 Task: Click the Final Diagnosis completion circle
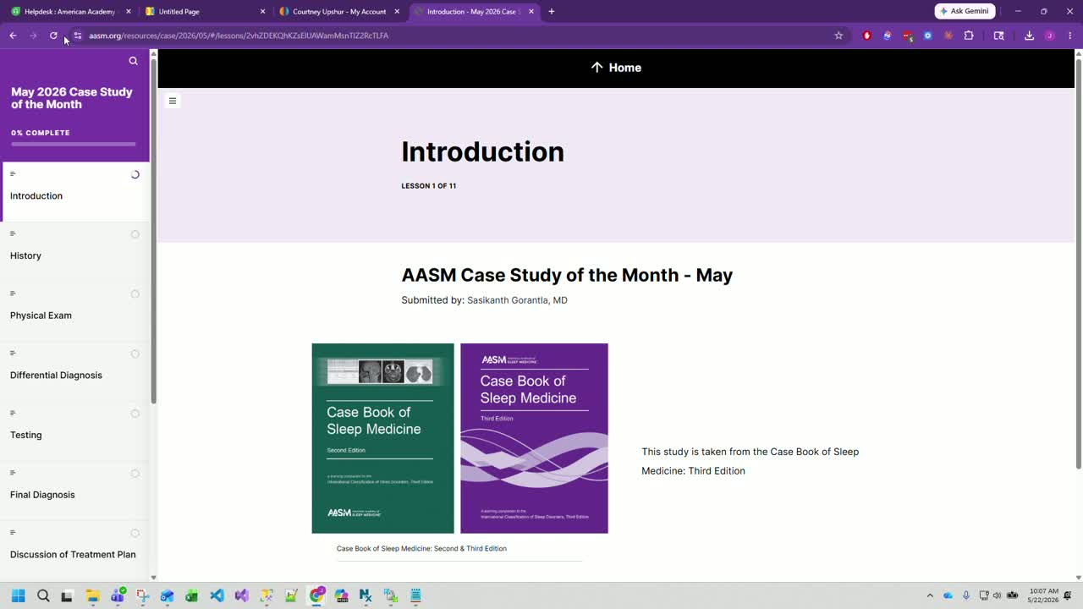click(135, 474)
